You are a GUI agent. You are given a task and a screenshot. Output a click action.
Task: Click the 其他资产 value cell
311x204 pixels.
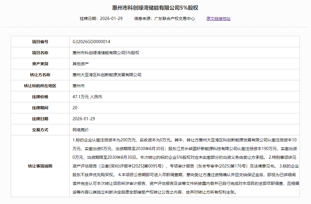81,63
